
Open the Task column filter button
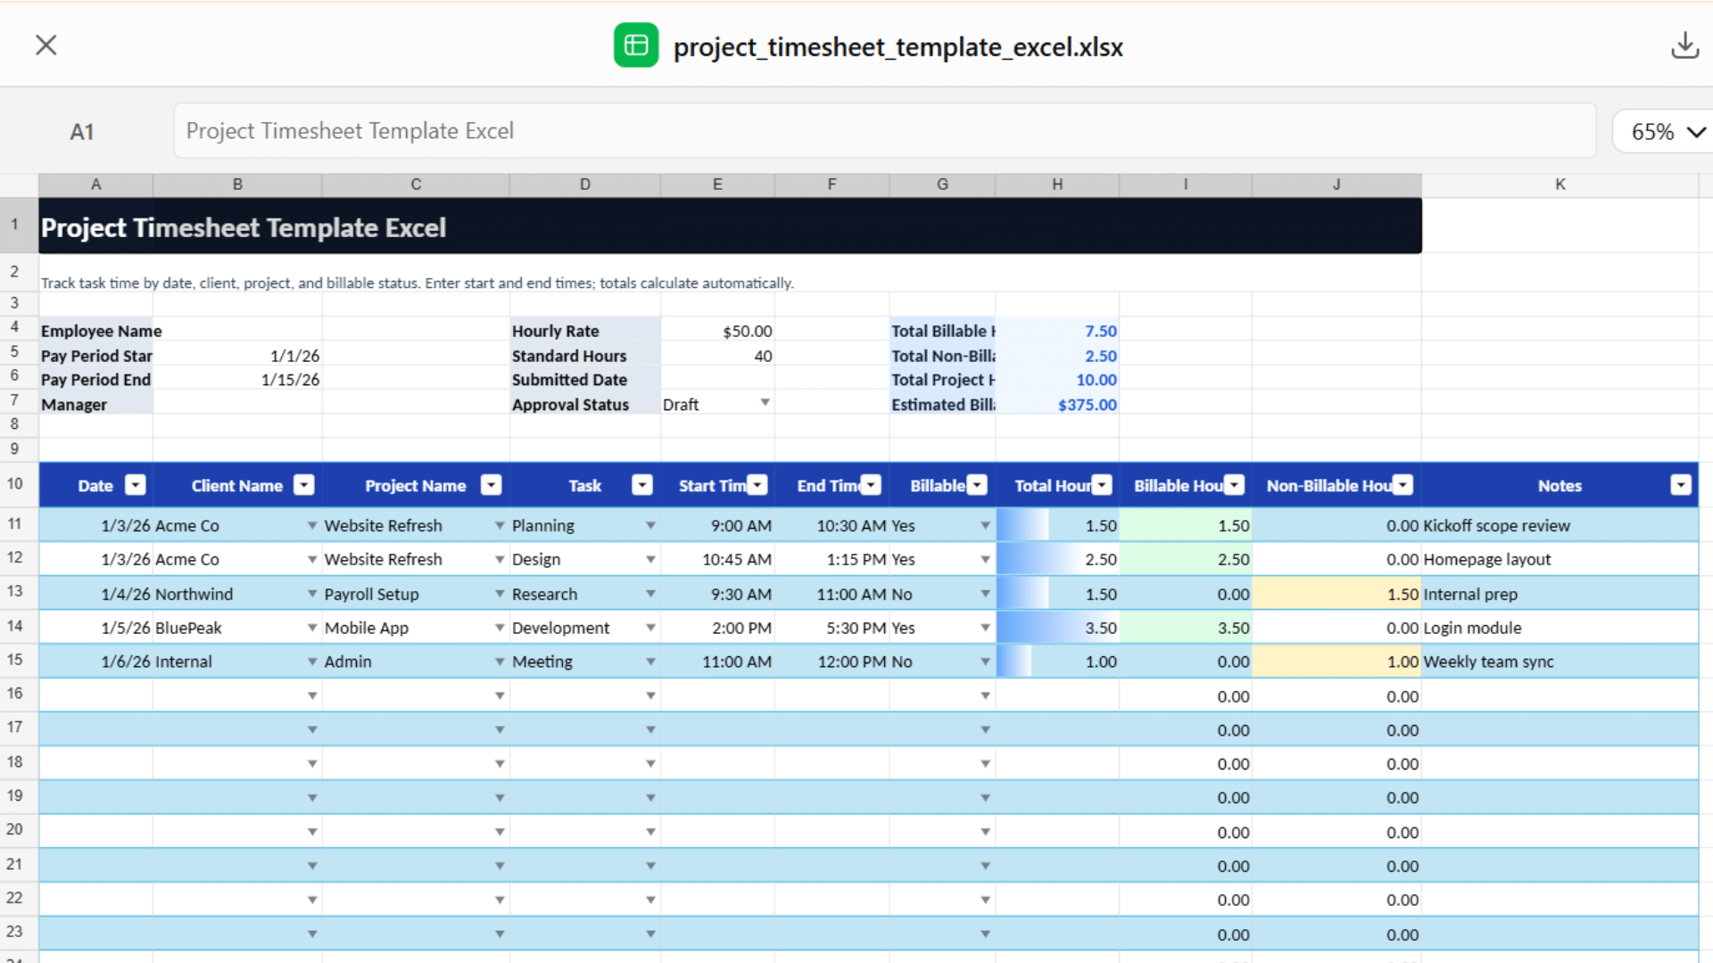642,485
